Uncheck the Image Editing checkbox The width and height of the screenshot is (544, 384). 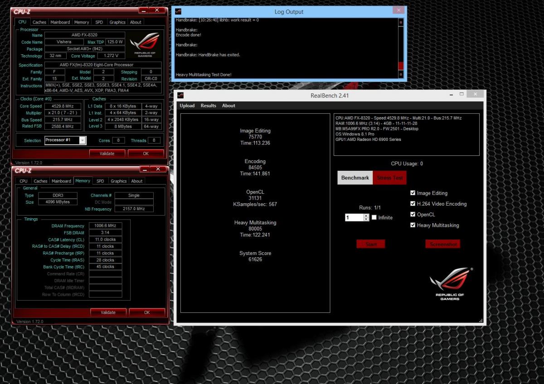413,193
